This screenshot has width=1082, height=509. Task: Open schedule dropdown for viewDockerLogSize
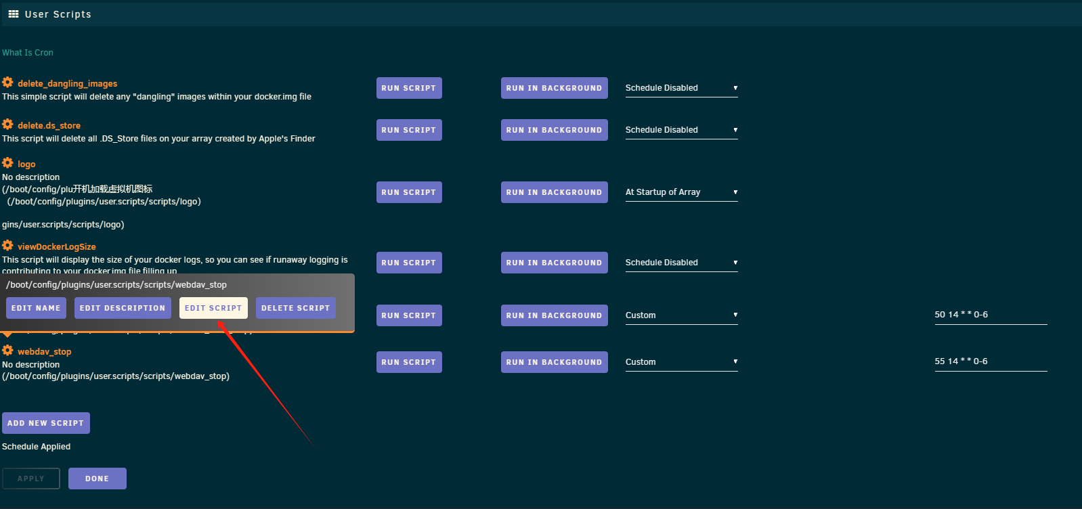tap(680, 263)
